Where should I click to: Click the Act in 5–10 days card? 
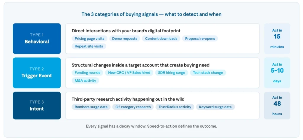tap(277, 73)
